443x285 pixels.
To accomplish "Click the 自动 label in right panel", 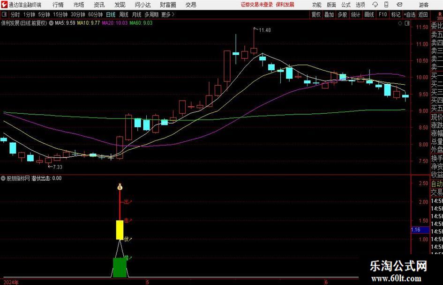I will [x=437, y=184].
